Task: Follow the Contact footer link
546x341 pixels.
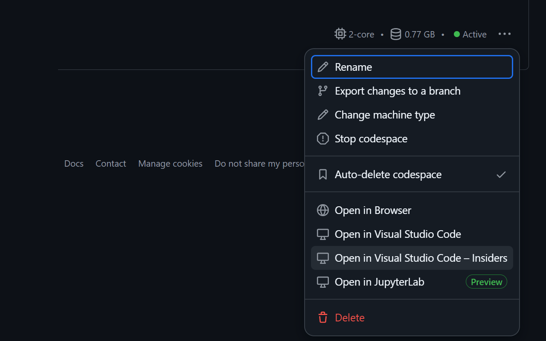Action: 111,164
